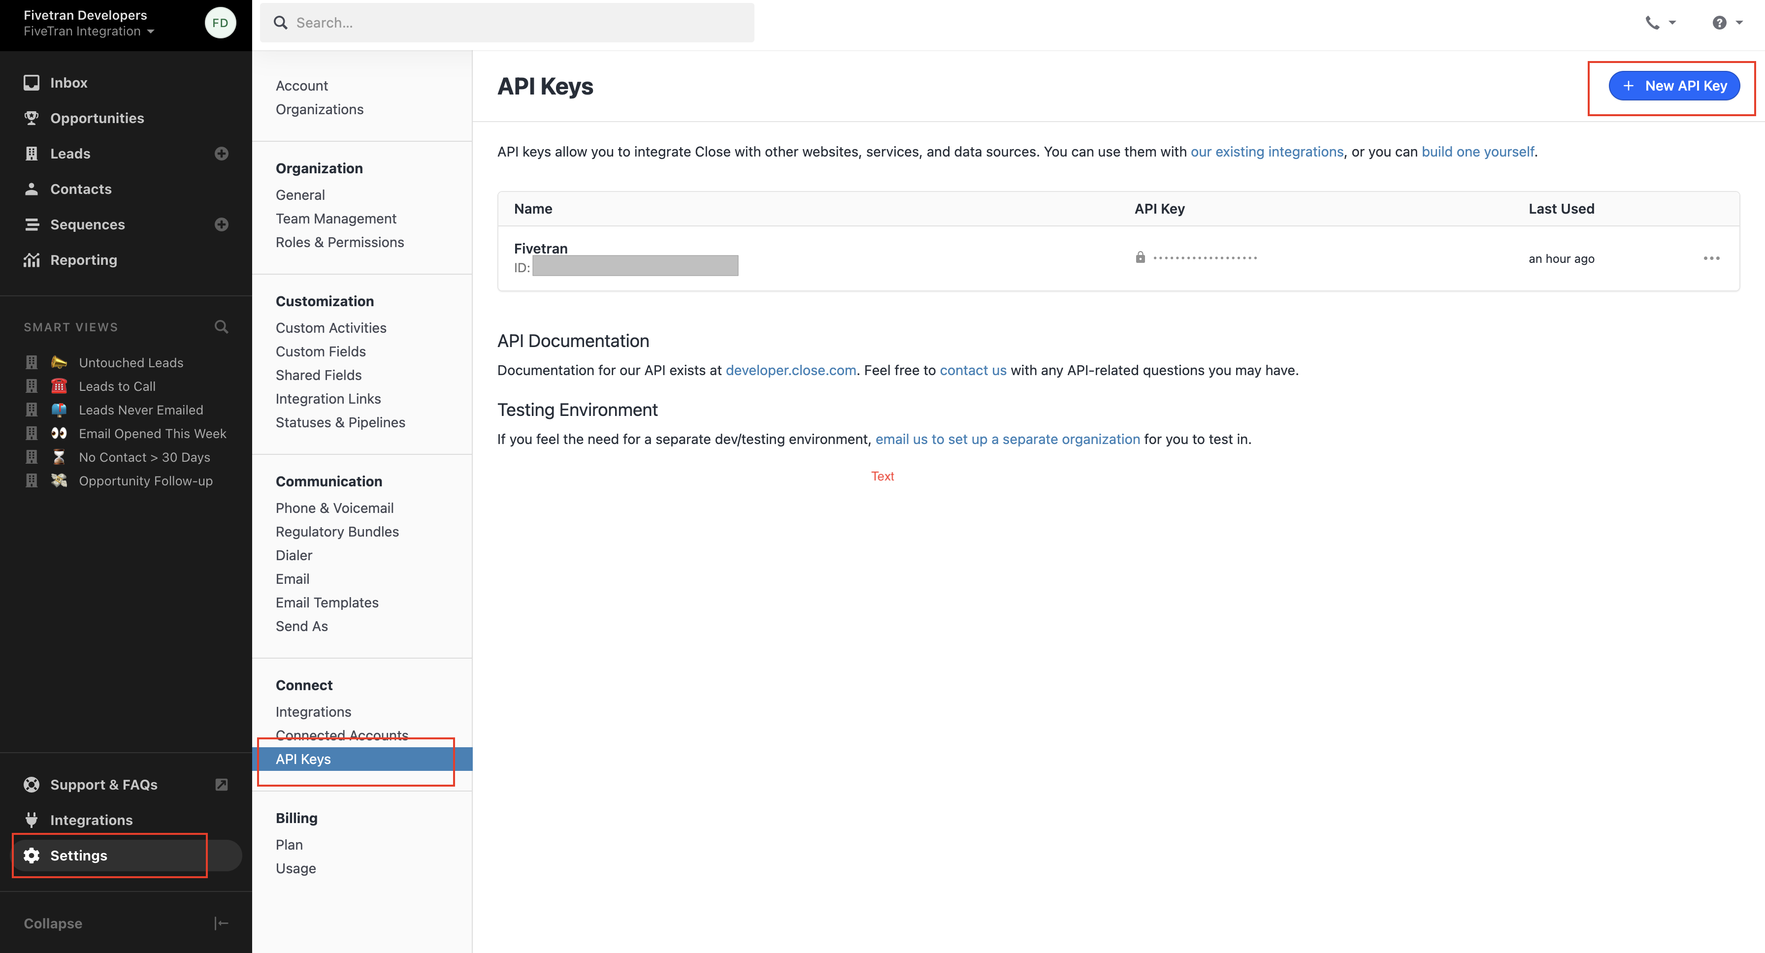The height and width of the screenshot is (953, 1765).
Task: Follow the 'our existing integrations' link
Action: pos(1267,151)
